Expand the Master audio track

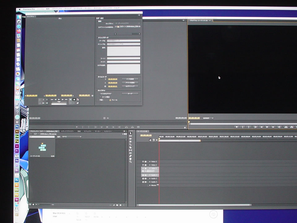tap(150, 185)
